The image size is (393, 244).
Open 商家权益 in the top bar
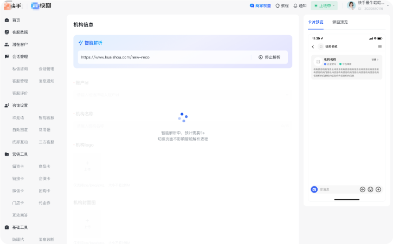coord(260,6)
